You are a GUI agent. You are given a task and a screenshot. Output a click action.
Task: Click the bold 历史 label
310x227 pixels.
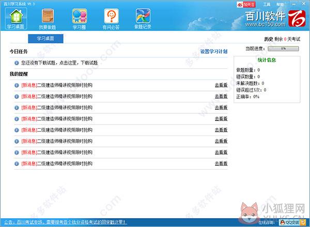(x=269, y=39)
